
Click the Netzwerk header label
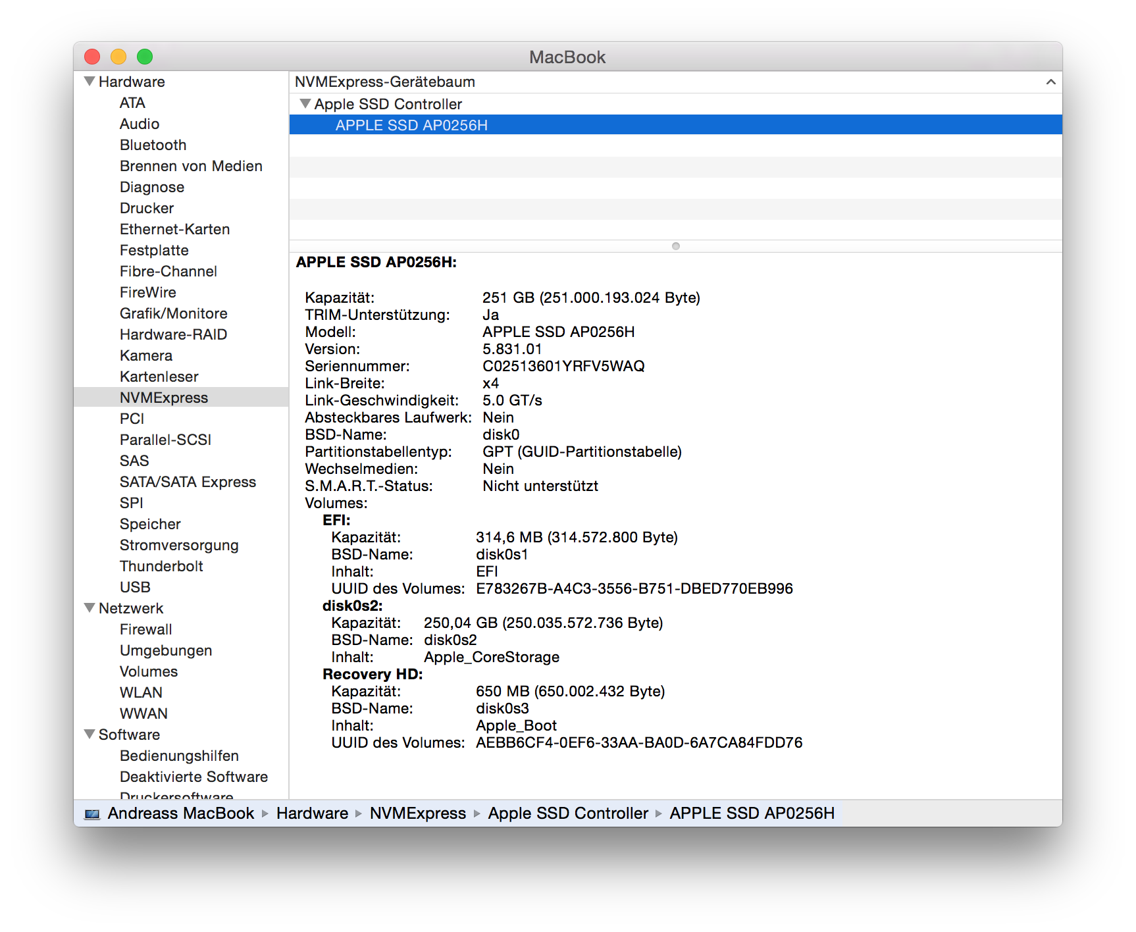pyautogui.click(x=131, y=608)
